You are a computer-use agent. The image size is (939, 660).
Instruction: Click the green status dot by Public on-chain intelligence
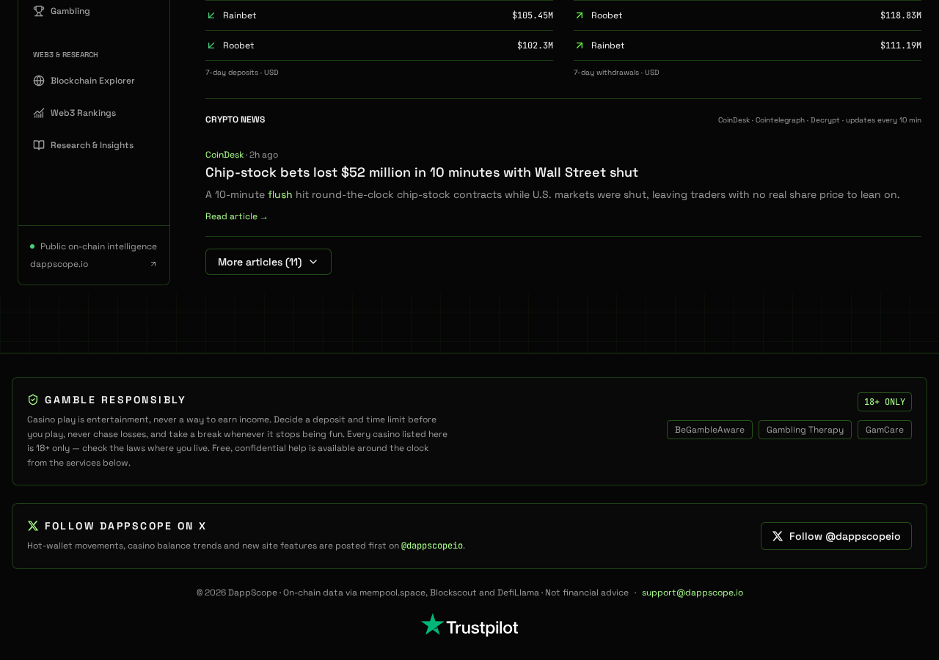click(32, 246)
